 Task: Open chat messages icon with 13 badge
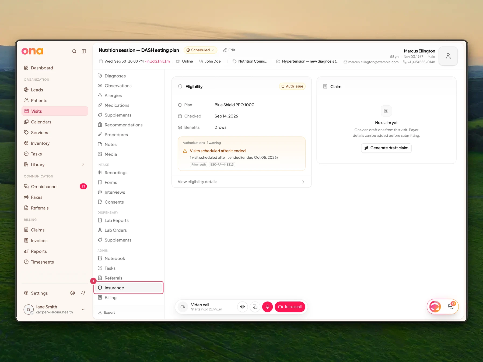(451, 306)
